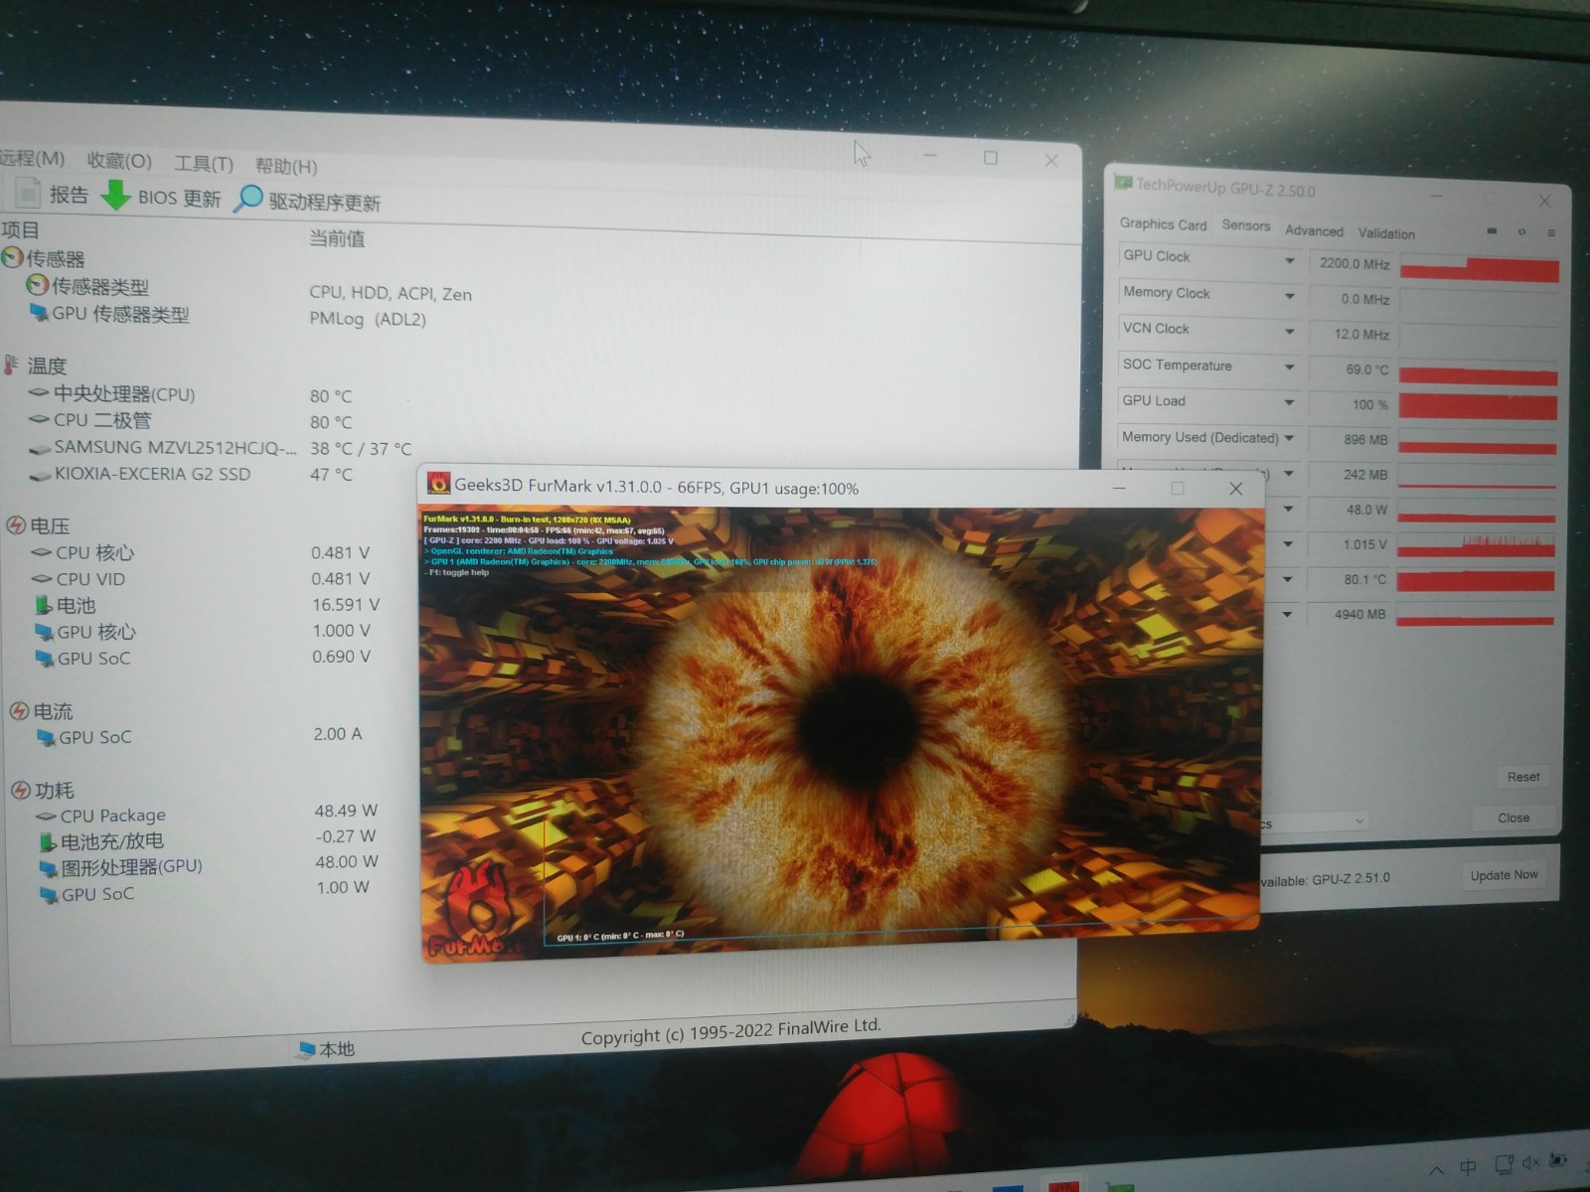Click the FurMark window title icon
Image resolution: width=1590 pixels, height=1192 pixels.
[x=438, y=484]
